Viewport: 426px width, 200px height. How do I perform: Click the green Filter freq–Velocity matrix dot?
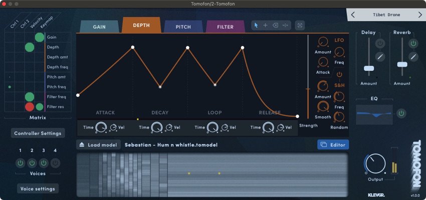point(30,96)
